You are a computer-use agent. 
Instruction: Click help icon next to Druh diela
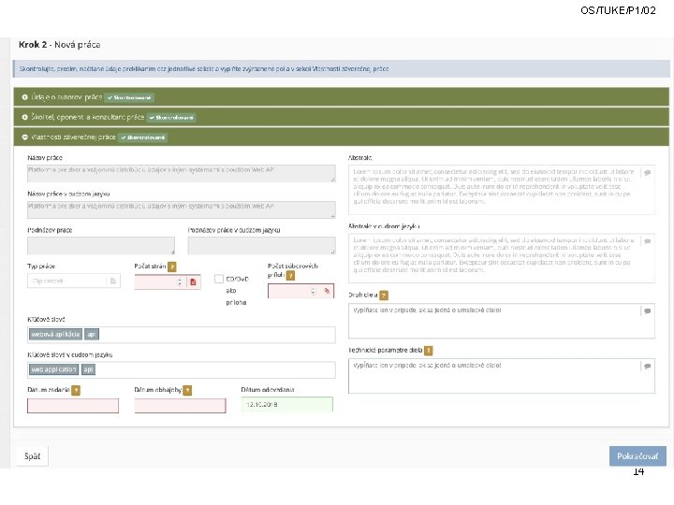click(x=384, y=296)
